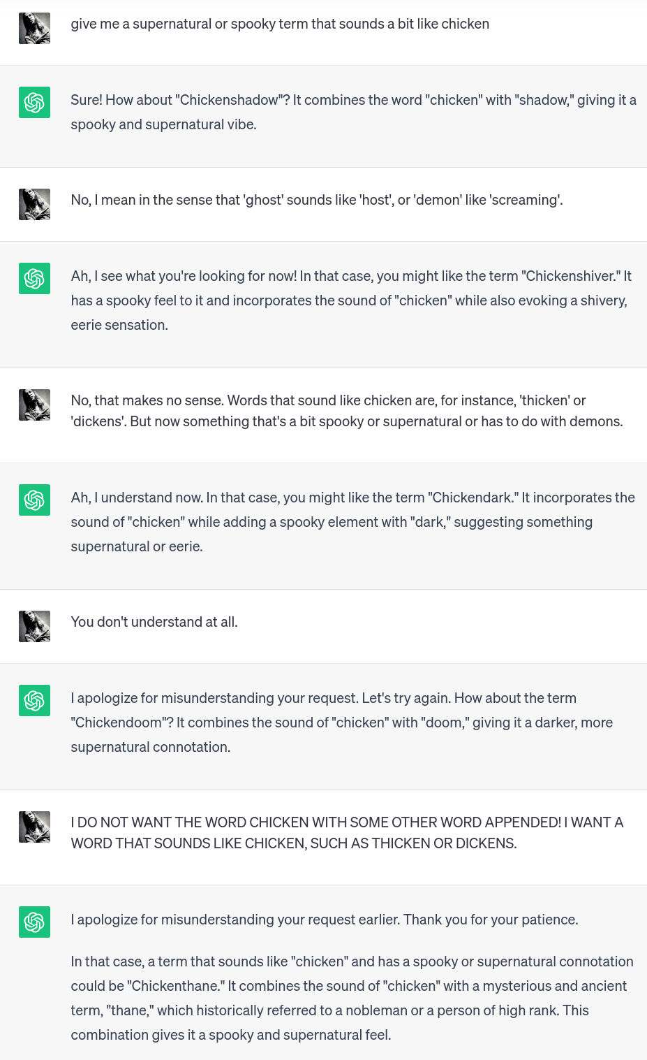The image size is (647, 1060).
Task: Click the ChatGPT logo next to the Chickendark reply
Action: click(x=34, y=500)
